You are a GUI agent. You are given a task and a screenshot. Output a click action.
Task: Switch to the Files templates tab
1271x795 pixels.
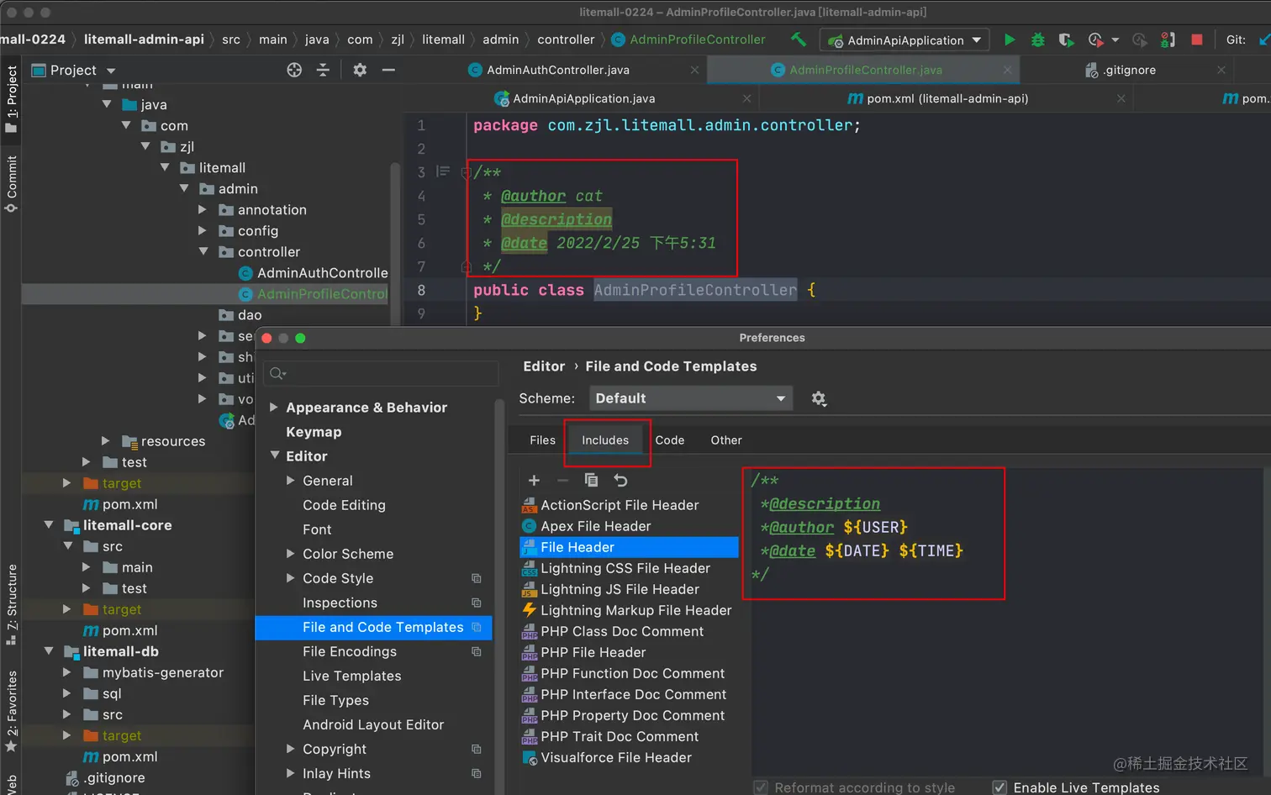(542, 440)
